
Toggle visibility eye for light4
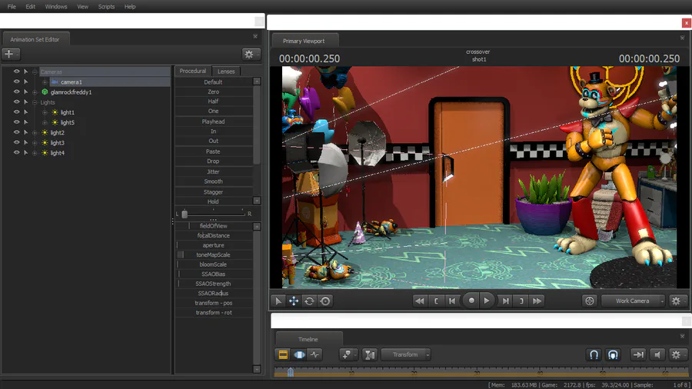pos(16,152)
